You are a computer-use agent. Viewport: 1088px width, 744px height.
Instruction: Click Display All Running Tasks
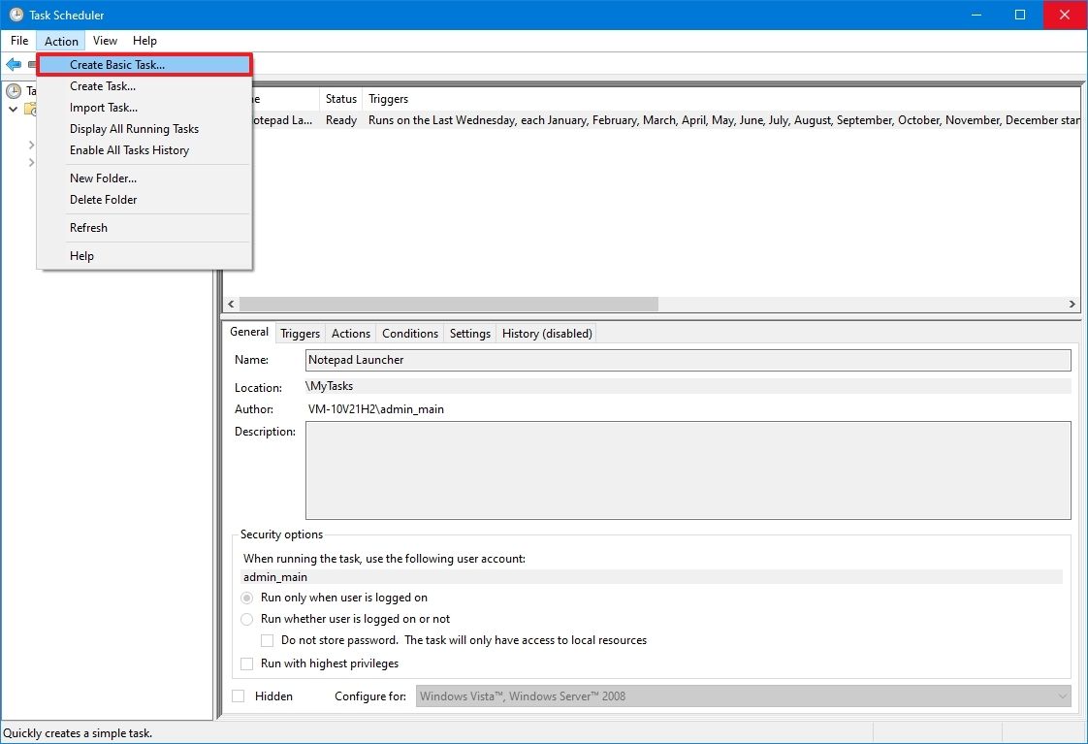134,128
